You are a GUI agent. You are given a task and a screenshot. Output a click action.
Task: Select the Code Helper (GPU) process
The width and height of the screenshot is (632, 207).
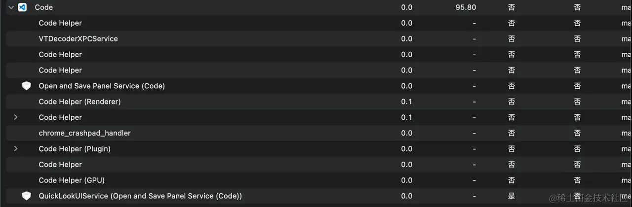tap(72, 180)
